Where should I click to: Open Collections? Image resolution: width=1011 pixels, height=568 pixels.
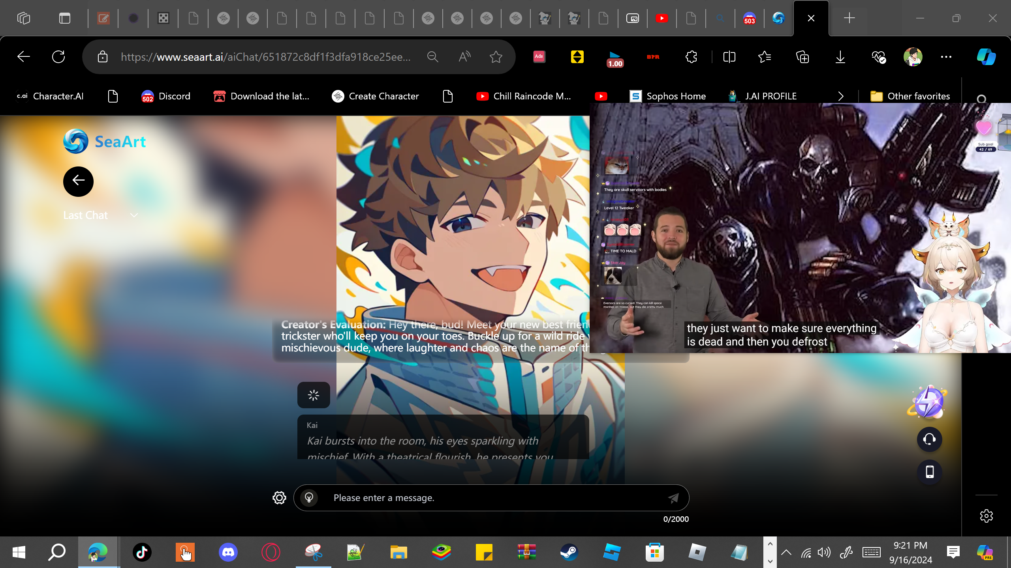(802, 57)
